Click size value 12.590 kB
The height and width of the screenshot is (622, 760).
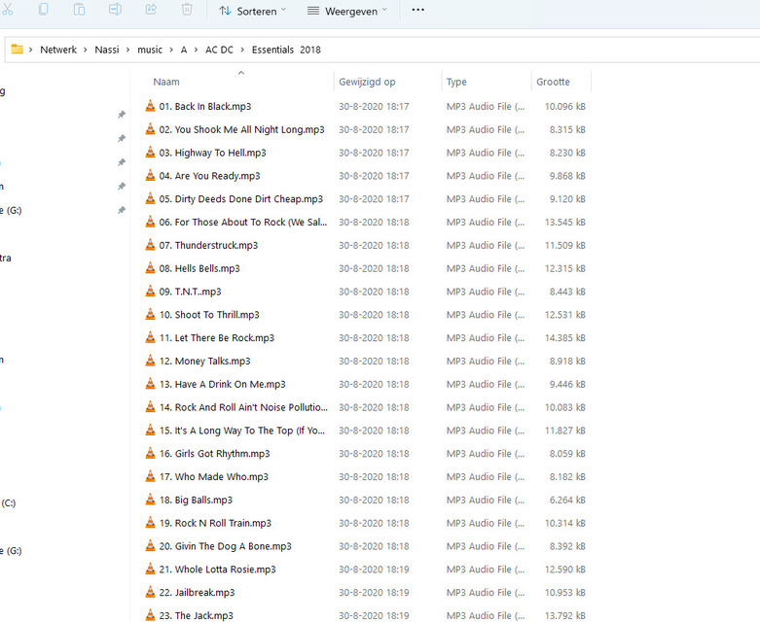click(564, 570)
